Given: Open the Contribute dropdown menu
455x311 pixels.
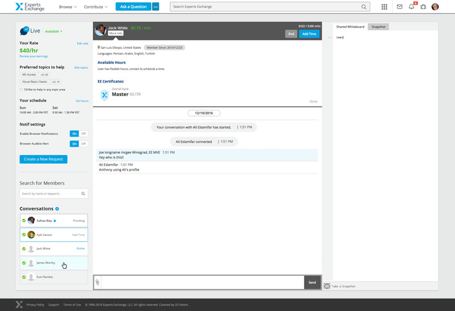Looking at the screenshot, I should [96, 7].
